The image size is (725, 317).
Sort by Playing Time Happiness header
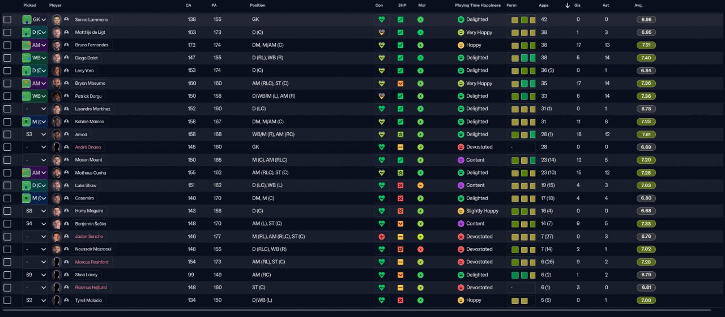click(x=478, y=6)
